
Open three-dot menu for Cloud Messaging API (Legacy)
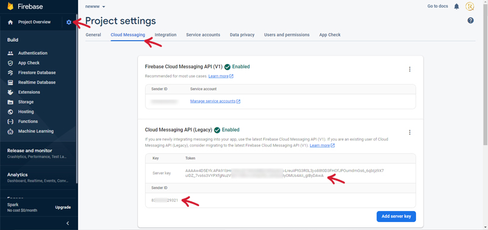[409, 132]
